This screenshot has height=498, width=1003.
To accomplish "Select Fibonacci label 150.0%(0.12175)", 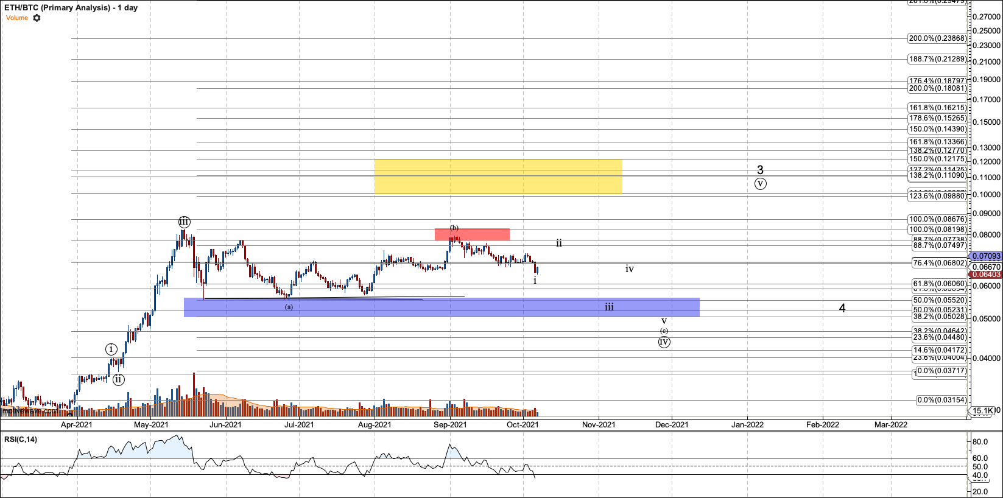I will (937, 159).
